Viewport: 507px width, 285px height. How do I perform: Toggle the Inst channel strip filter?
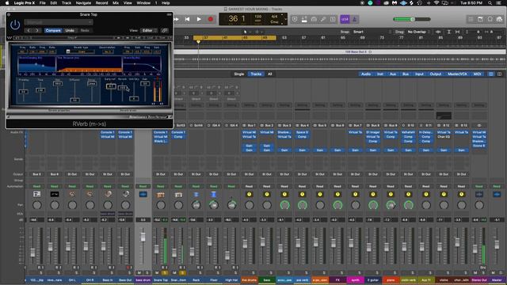click(380, 74)
